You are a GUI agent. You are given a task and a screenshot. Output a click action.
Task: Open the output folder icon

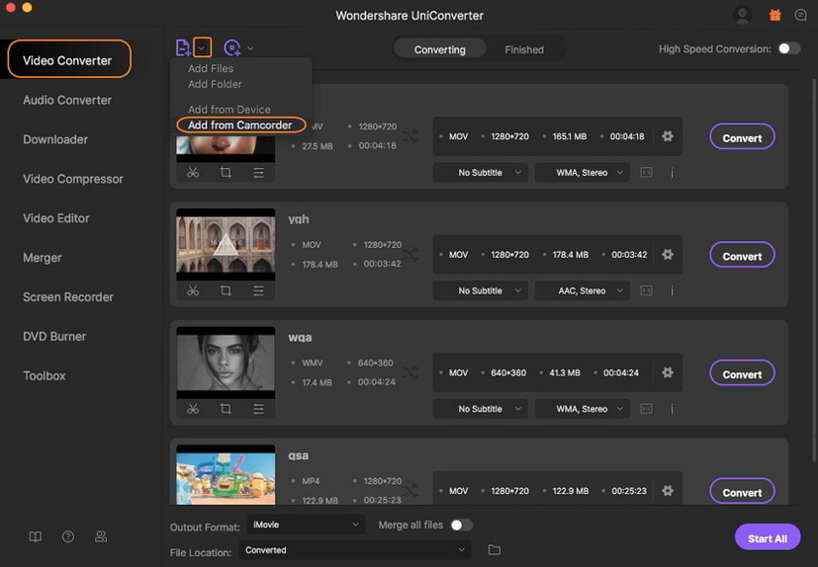(494, 550)
